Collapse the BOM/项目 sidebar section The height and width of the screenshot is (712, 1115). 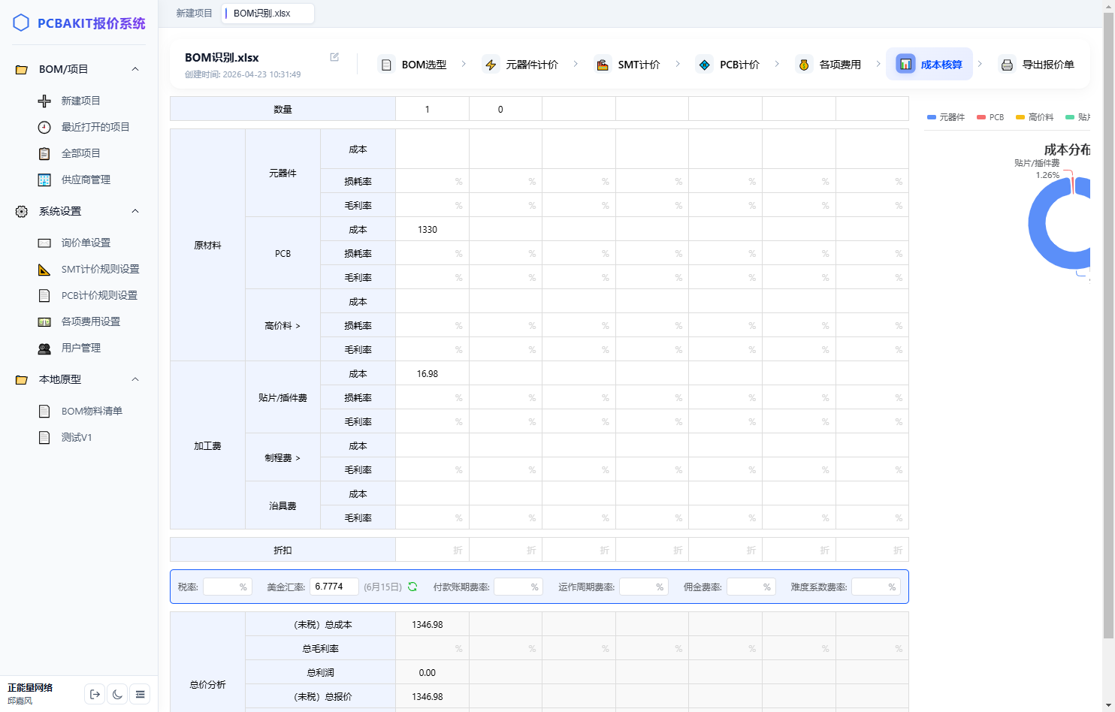click(135, 69)
